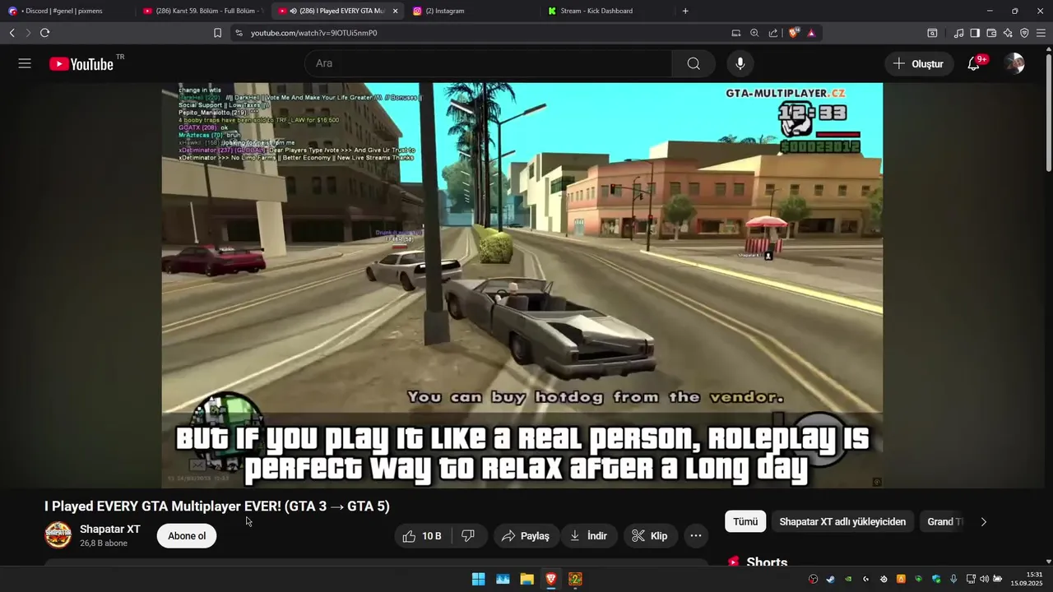This screenshot has height=592, width=1053.
Task: Open the zoom magnifier in the address bar
Action: (x=754, y=33)
